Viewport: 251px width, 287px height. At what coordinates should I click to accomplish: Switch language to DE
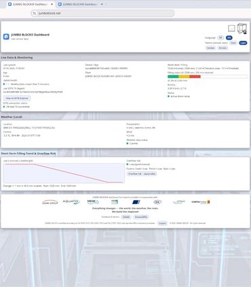tap(220, 37)
